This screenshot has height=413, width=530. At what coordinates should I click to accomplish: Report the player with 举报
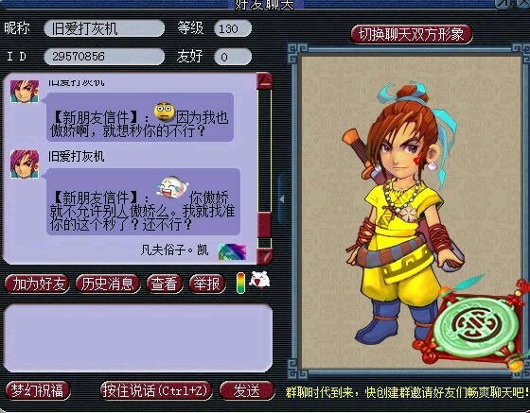tap(207, 284)
